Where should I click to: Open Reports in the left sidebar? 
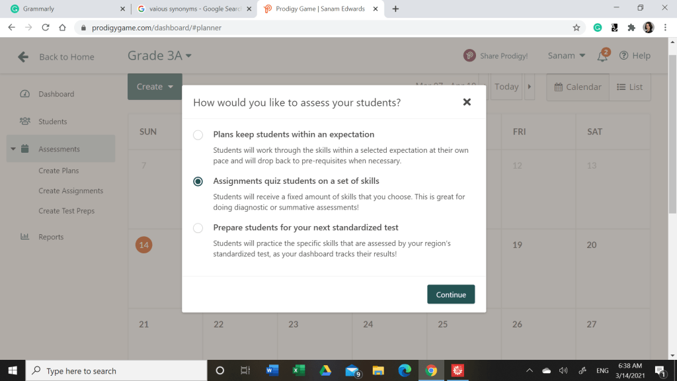tap(51, 237)
